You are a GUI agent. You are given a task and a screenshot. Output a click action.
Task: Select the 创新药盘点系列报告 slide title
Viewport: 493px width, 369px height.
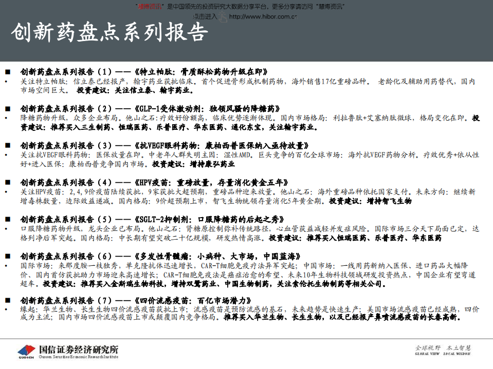pos(108,32)
